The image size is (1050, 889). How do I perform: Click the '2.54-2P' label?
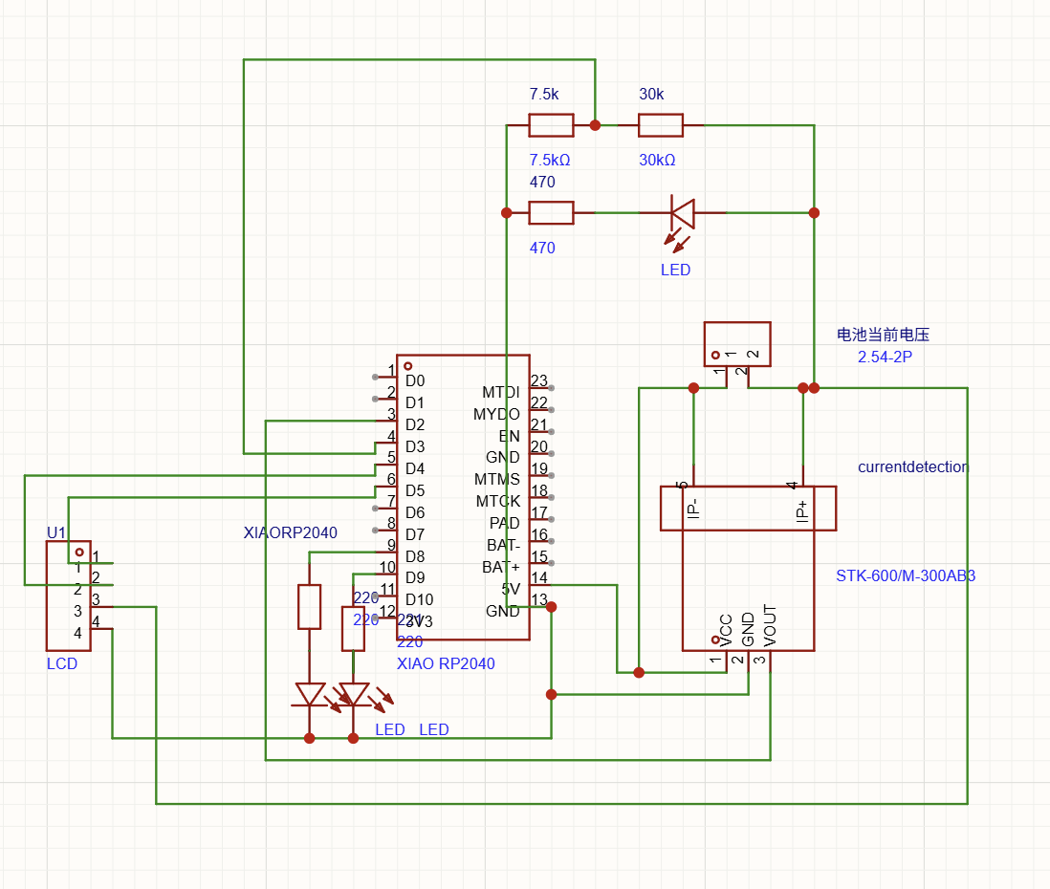[x=885, y=357]
